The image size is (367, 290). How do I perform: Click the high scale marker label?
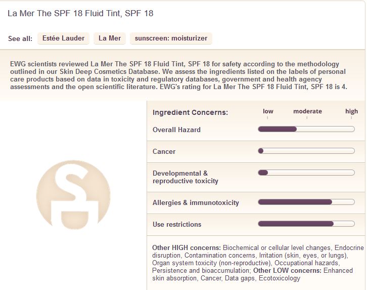[351, 111]
